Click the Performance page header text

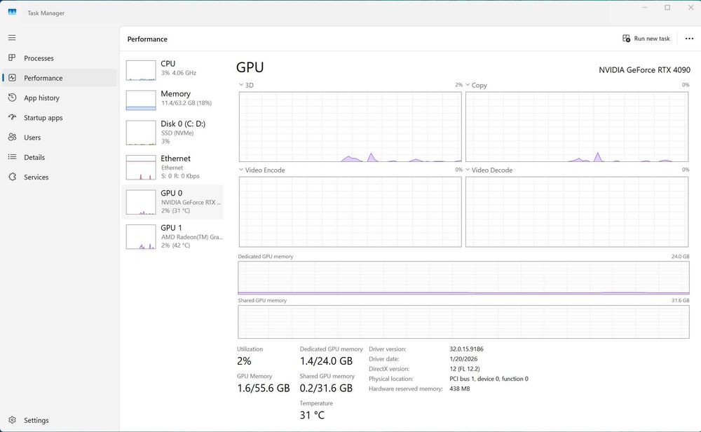147,39
